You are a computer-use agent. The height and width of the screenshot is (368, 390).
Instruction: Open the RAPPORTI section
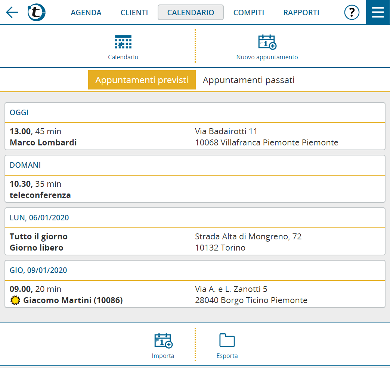coord(301,12)
